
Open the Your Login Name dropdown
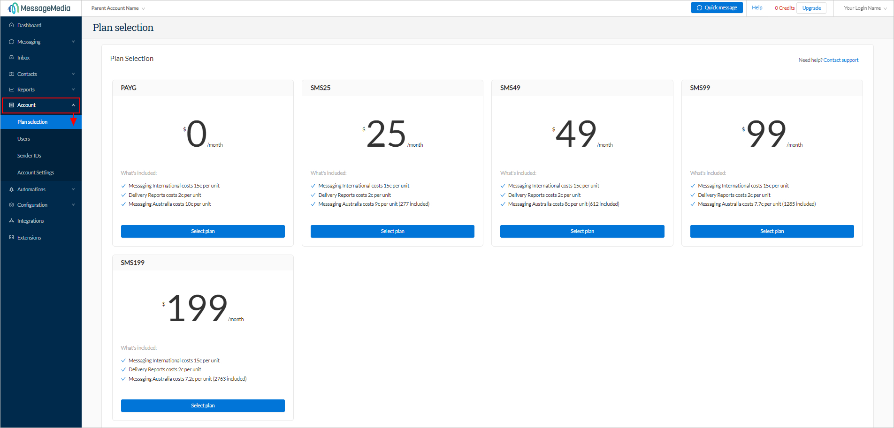pyautogui.click(x=865, y=8)
